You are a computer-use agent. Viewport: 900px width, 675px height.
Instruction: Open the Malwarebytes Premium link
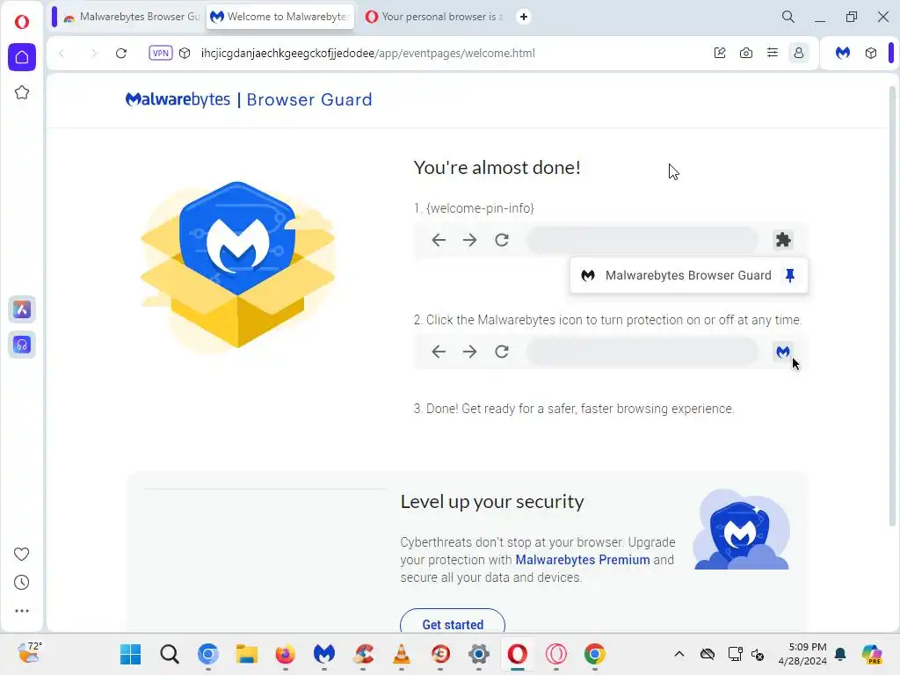click(582, 560)
